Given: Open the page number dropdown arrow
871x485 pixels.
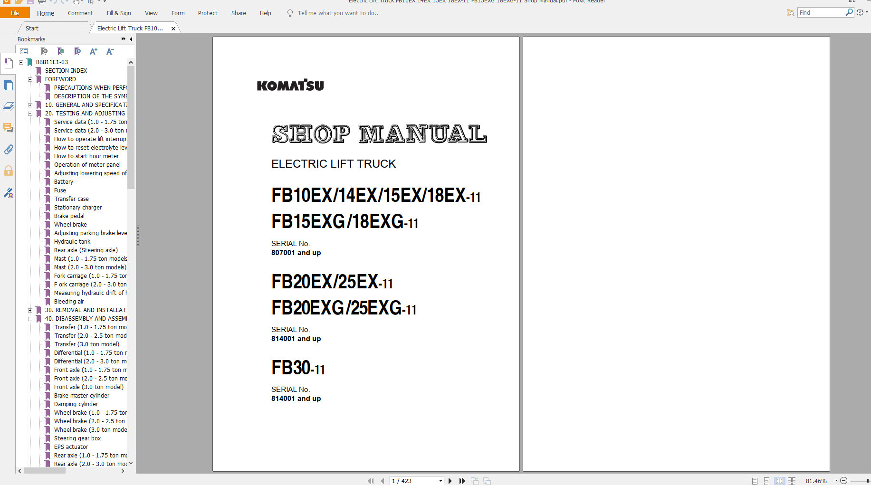Looking at the screenshot, I should coord(440,481).
